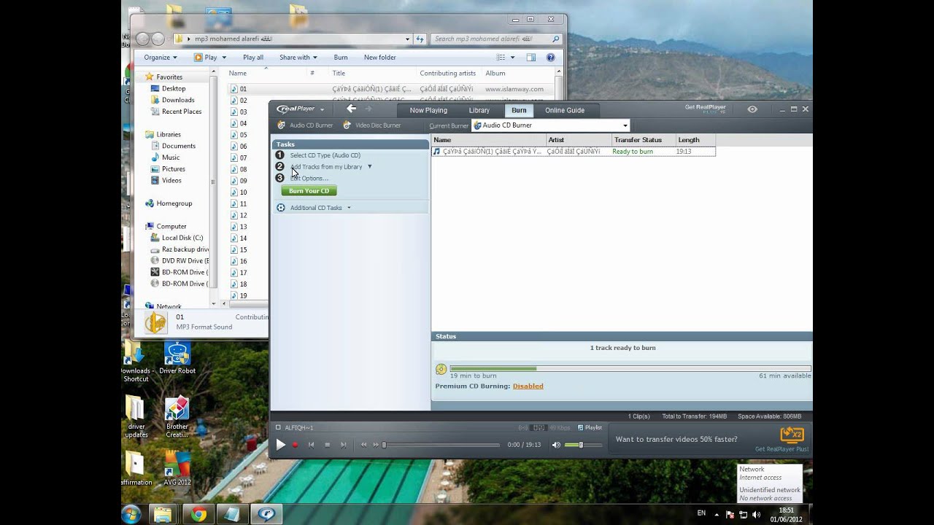Mute the RealPlayer volume speaker icon
Screen dimensions: 934x525
click(x=556, y=445)
